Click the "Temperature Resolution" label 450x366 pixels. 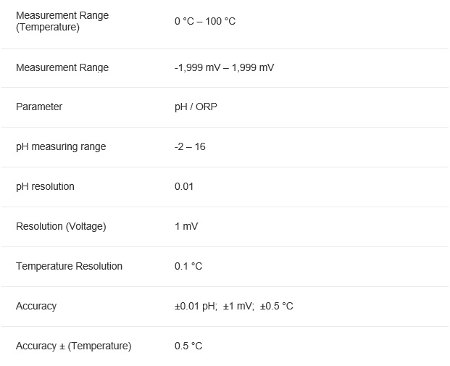69,266
